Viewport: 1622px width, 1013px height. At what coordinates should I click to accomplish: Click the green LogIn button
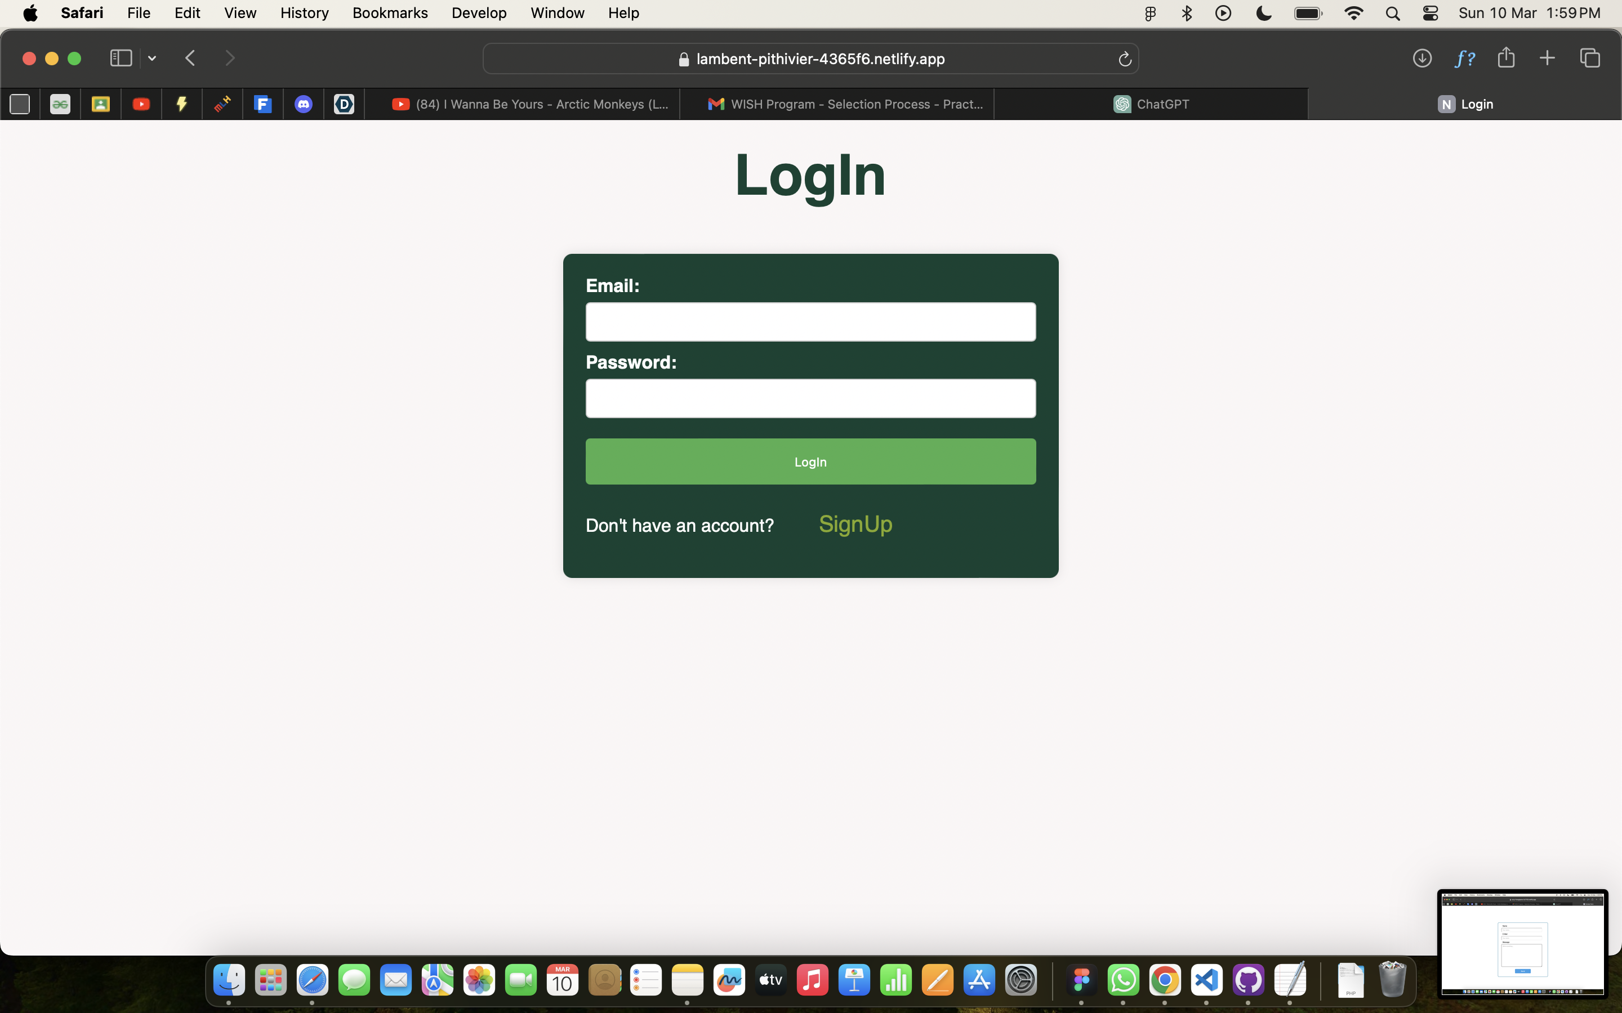pyautogui.click(x=810, y=461)
